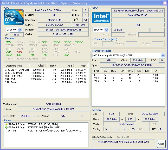168x150 pixels.
Task: Expand the Samsung memory module dropdown
Action: pos(163,56)
